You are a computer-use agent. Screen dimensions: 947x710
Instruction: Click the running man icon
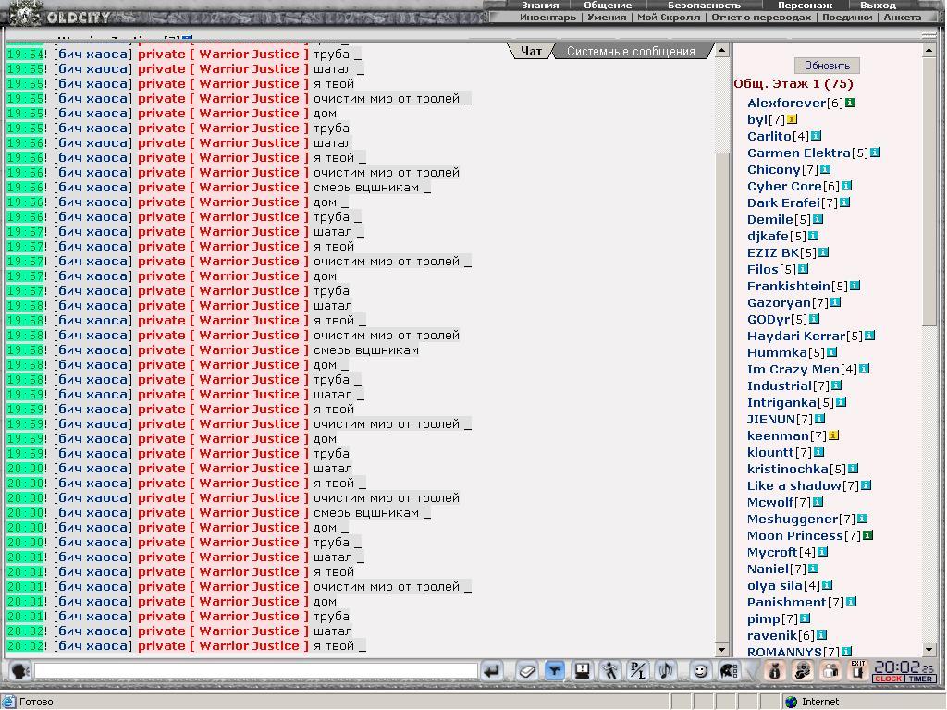(610, 671)
